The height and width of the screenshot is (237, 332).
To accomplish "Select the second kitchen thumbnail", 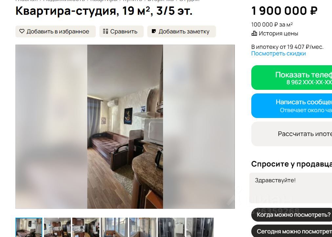I will [57, 227].
